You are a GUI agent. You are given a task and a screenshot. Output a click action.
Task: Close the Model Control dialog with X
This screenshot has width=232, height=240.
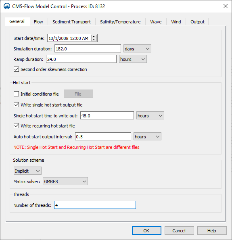[x=226, y=6]
